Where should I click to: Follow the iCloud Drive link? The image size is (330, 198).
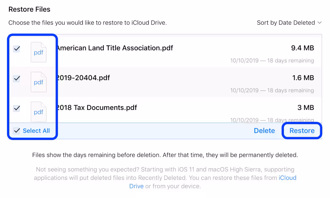click(x=287, y=178)
